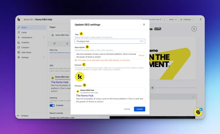Click the Share button

pyautogui.click(x=173, y=19)
